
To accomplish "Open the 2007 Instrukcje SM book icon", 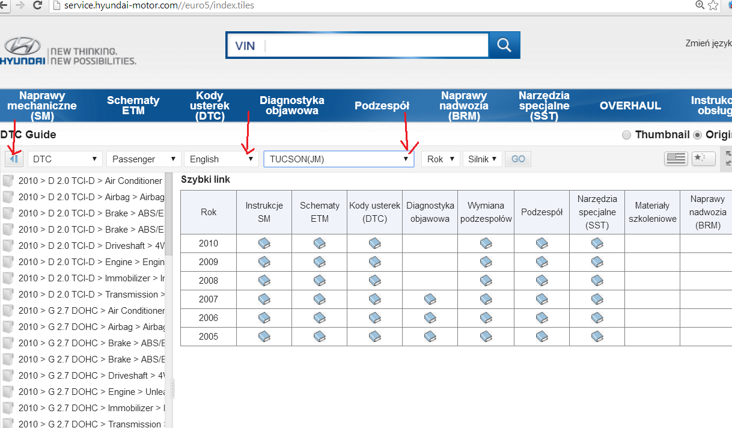I will click(x=264, y=299).
